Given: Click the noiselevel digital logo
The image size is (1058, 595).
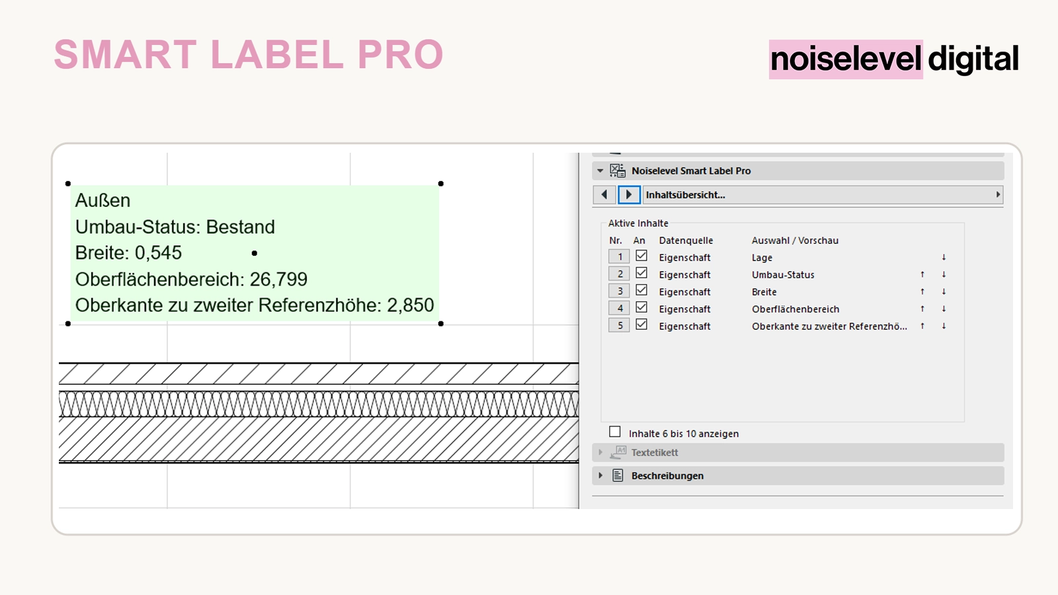Looking at the screenshot, I should pos(894,59).
